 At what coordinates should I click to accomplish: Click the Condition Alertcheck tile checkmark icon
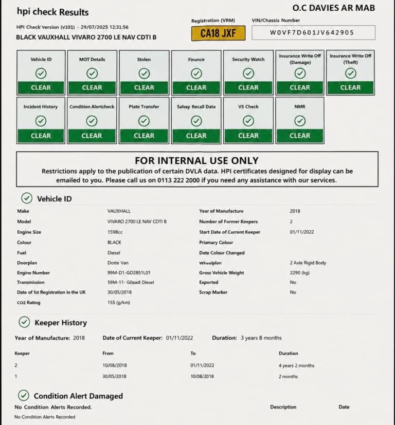coord(92,121)
